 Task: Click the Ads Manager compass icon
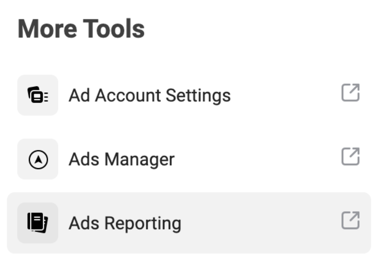(x=38, y=159)
